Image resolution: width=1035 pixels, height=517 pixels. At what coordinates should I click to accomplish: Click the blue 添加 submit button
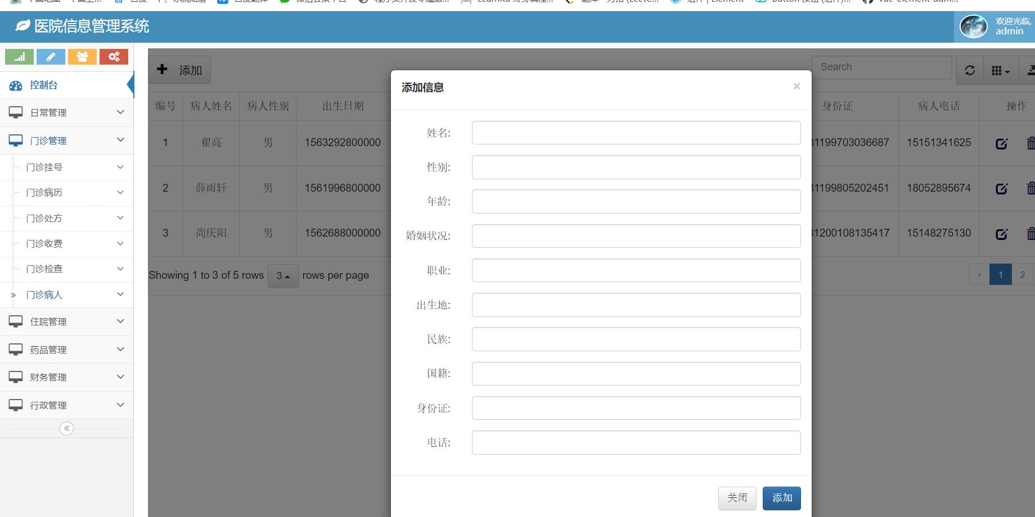[x=782, y=498]
